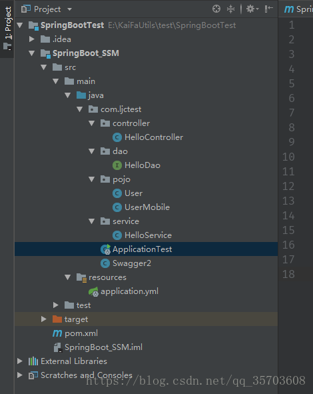313x394 pixels.
Task: Click the collapse all icon
Action: point(230,9)
